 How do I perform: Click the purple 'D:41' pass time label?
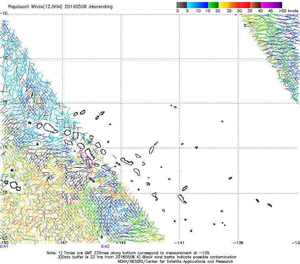pos(4,247)
